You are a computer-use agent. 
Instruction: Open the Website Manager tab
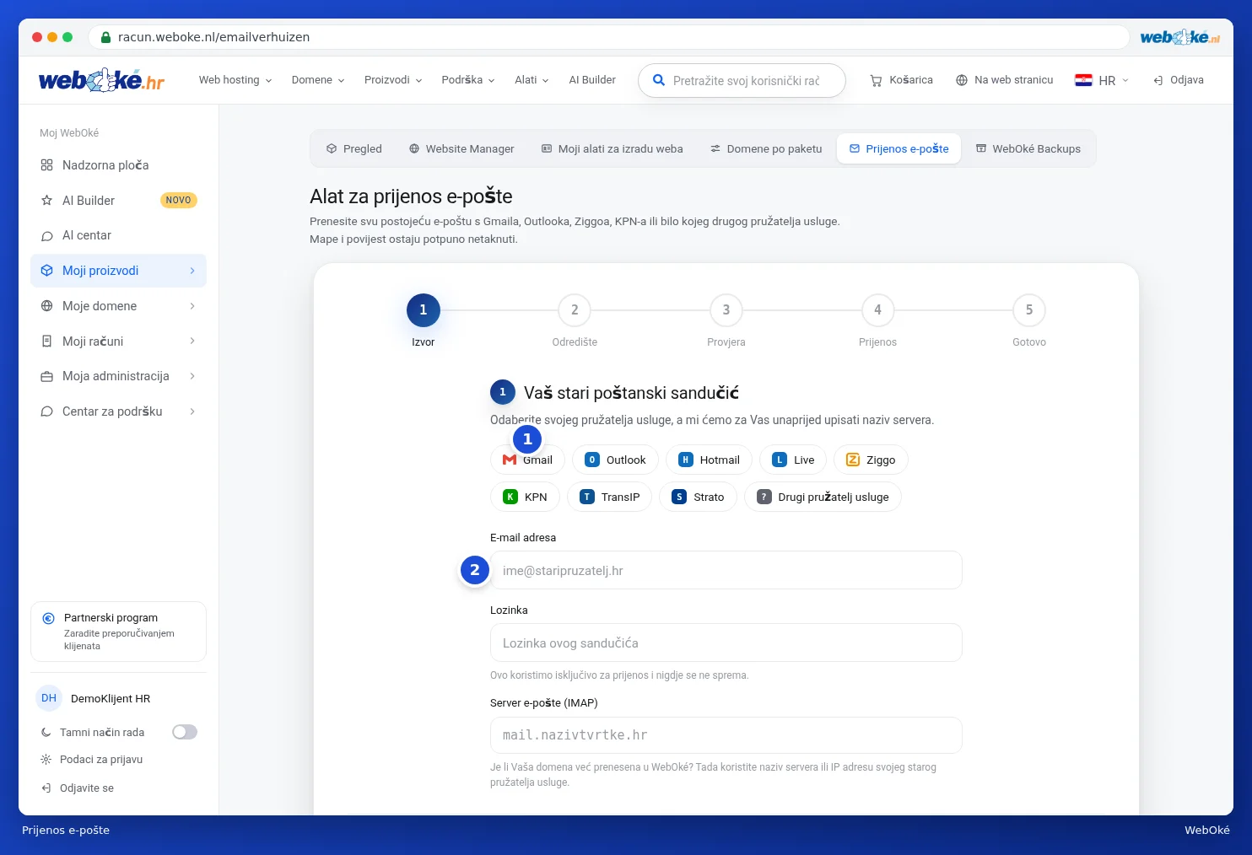click(x=461, y=148)
